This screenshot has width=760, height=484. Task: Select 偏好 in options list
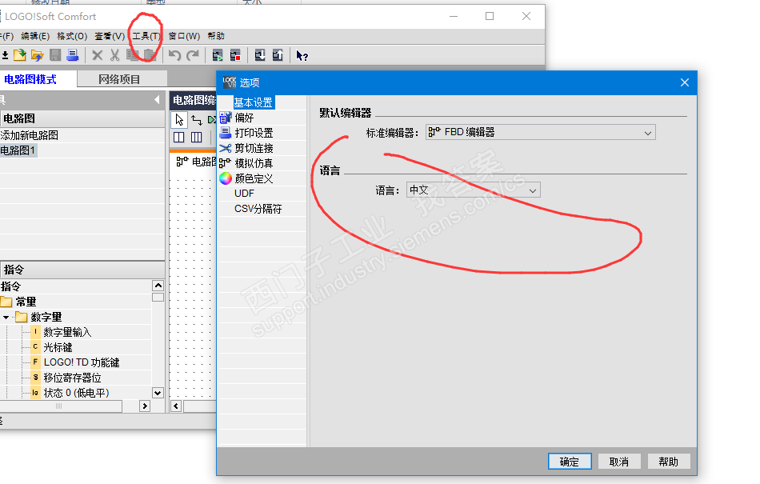244,118
